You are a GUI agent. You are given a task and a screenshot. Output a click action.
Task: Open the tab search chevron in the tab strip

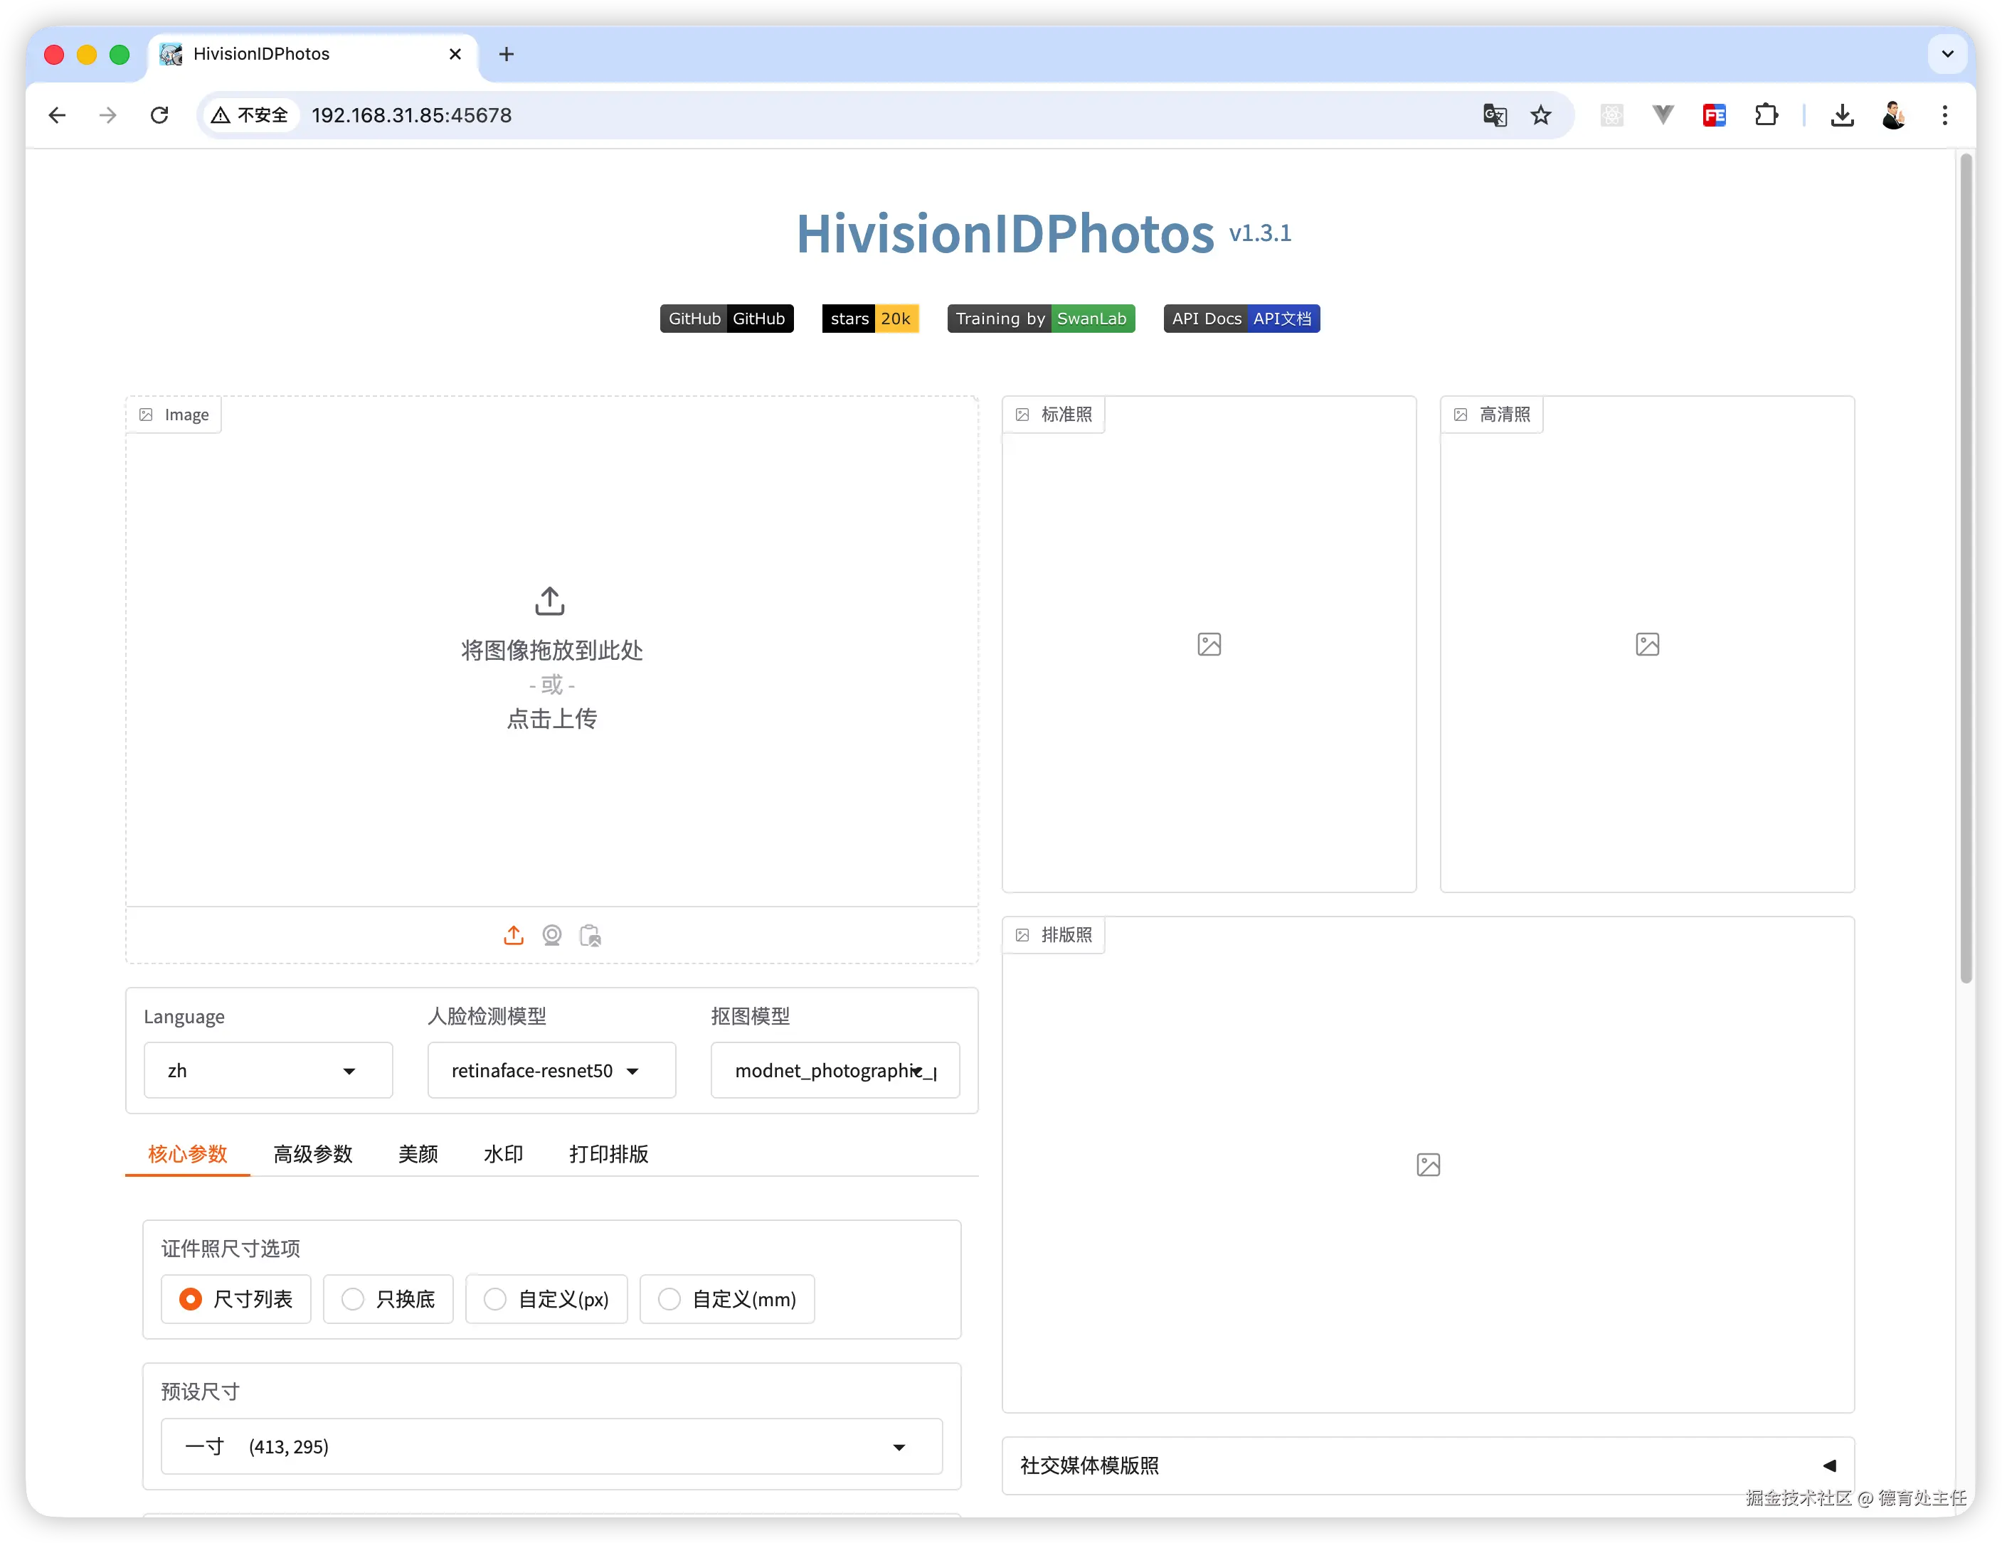click(1948, 54)
